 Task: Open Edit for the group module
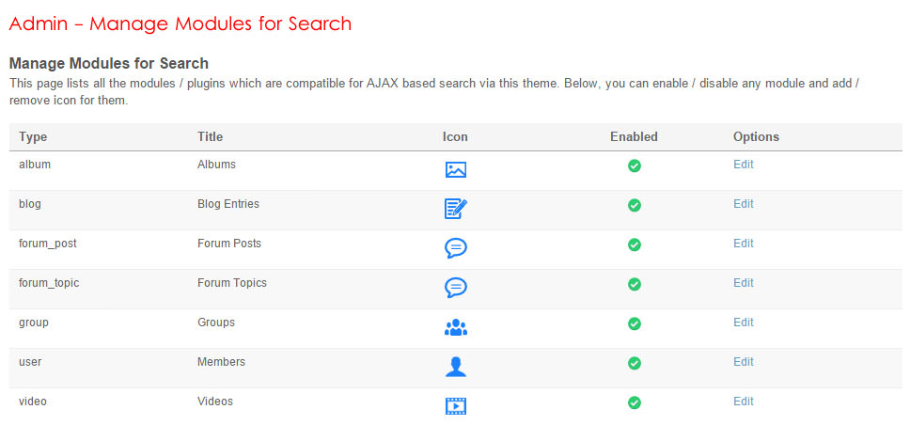click(744, 323)
